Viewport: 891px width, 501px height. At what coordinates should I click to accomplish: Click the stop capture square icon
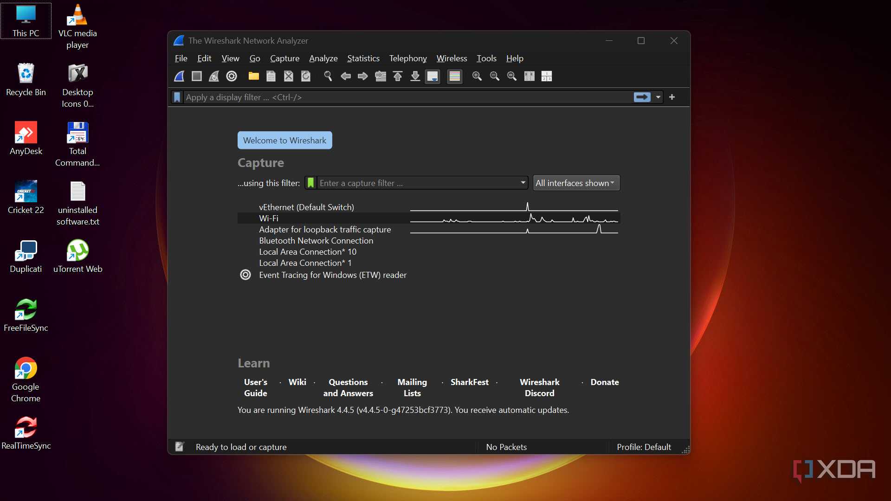197,76
